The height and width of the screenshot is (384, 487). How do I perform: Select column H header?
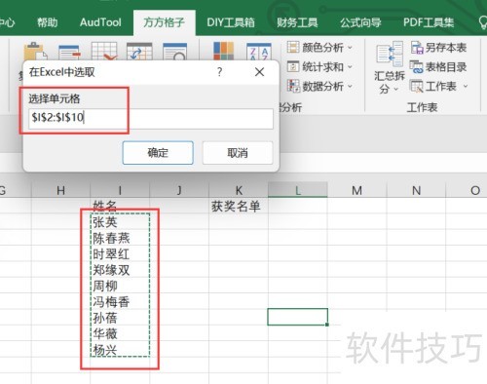(60, 190)
